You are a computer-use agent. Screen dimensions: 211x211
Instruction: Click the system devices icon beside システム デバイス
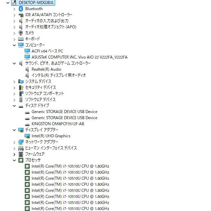point(21,81)
